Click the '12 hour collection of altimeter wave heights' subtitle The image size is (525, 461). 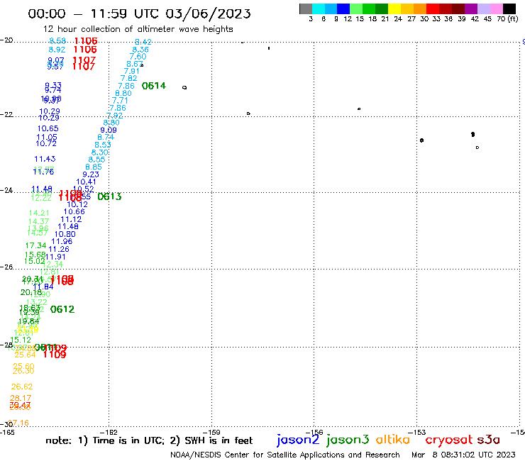pyautogui.click(x=138, y=29)
